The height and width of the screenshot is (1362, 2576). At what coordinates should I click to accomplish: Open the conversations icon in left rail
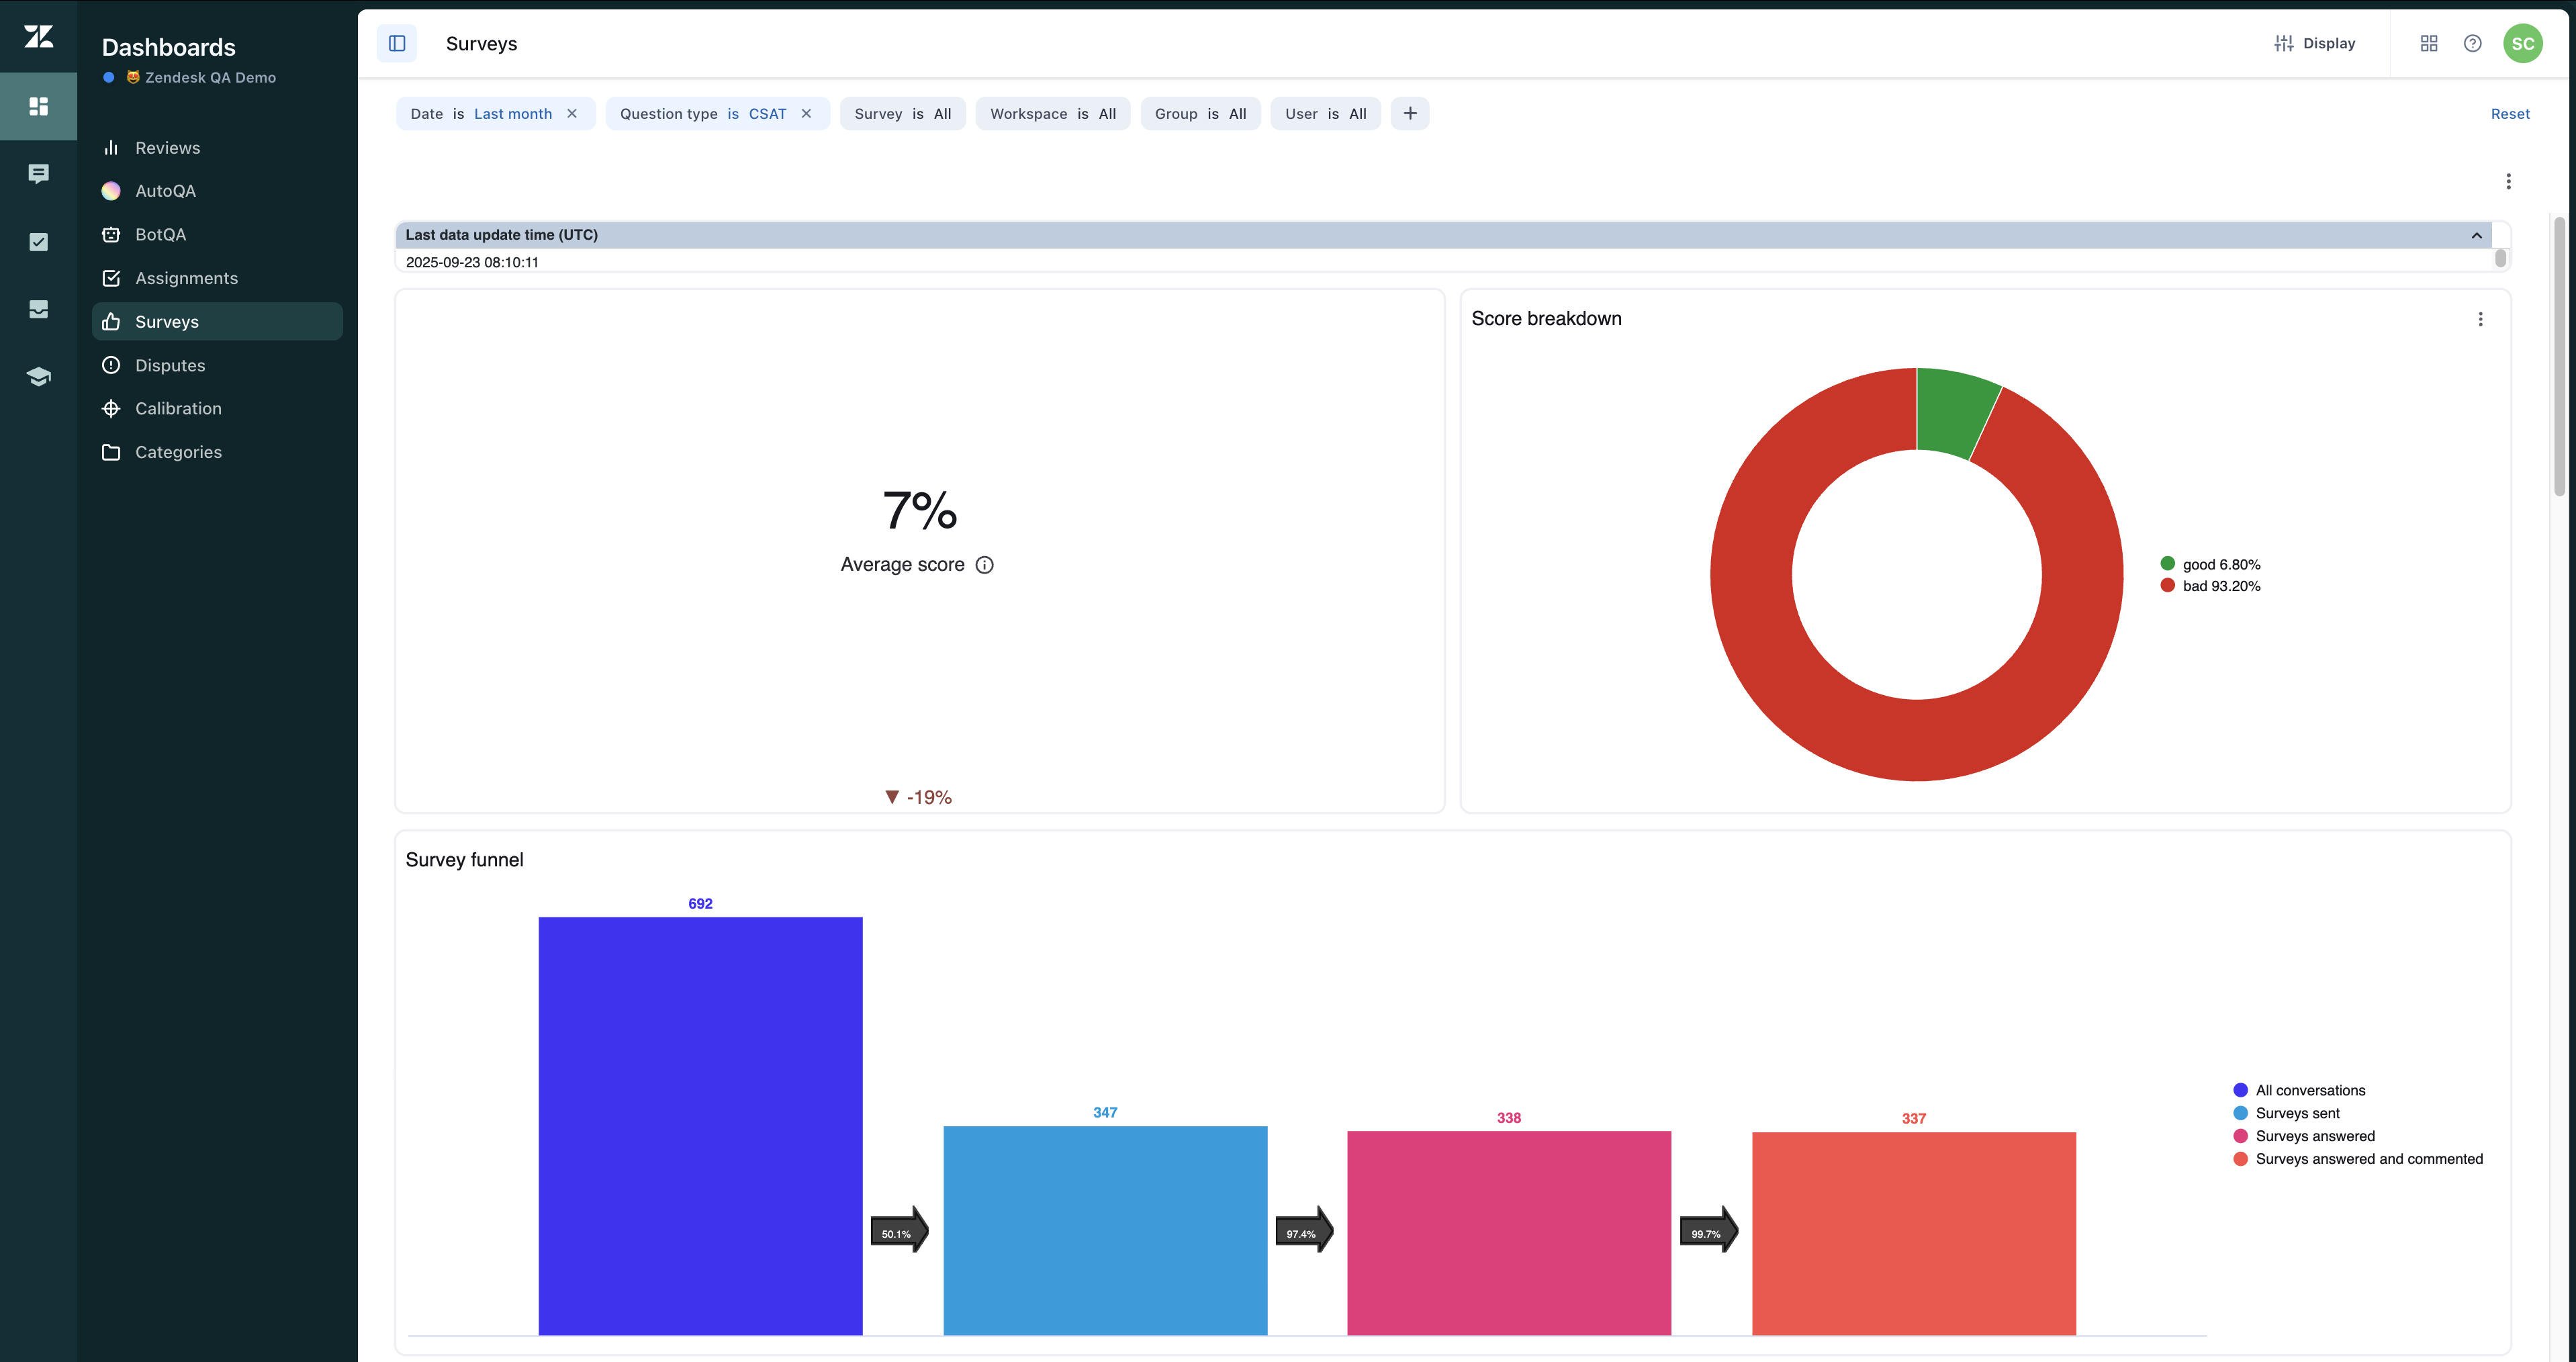tap(38, 174)
